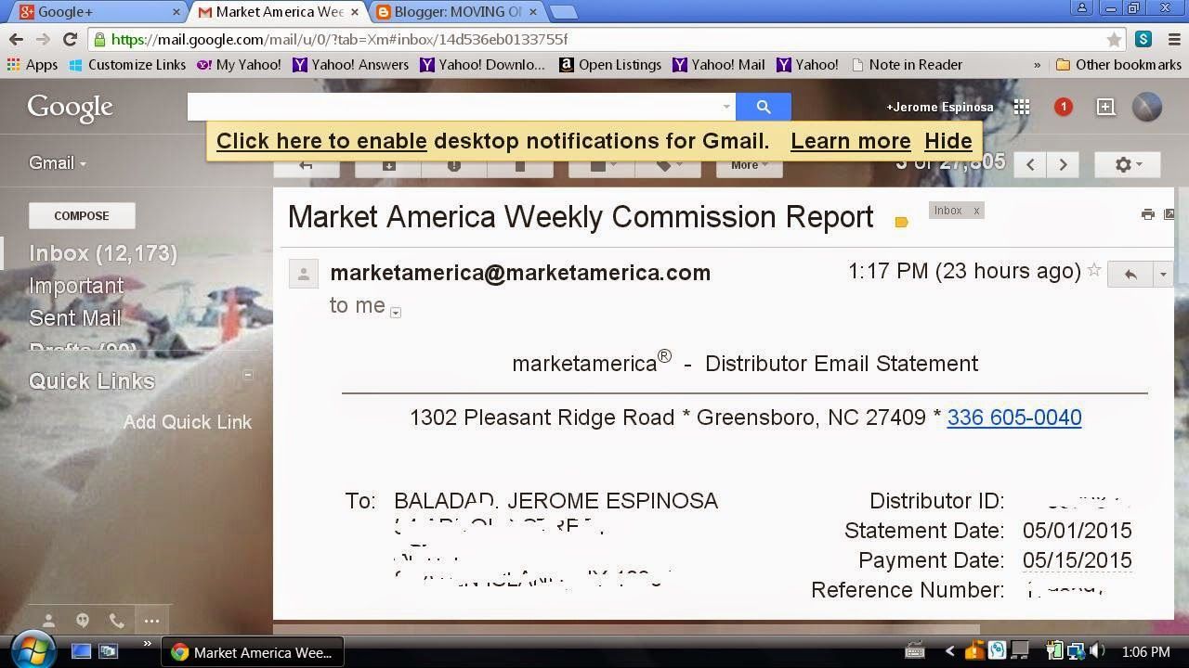Hide the desktop notifications banner

click(948, 141)
